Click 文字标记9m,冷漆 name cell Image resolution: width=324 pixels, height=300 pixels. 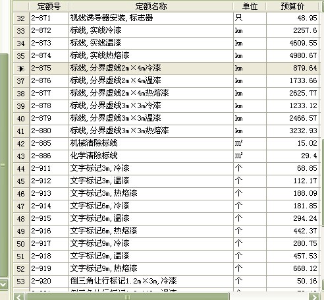click(x=151, y=244)
